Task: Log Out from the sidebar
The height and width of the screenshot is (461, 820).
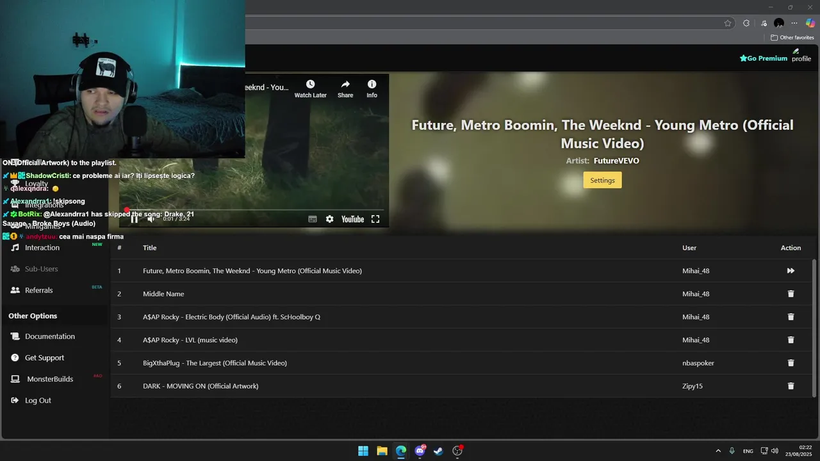Action: (38, 400)
